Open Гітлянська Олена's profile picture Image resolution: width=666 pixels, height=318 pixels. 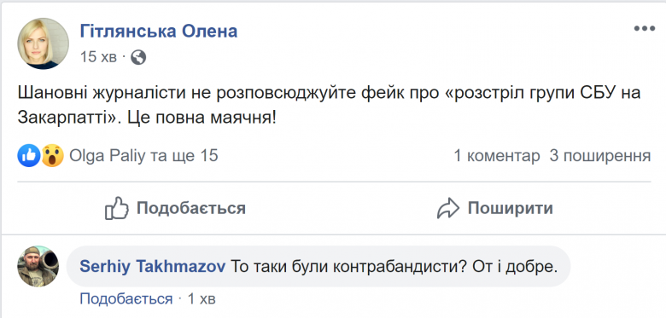coord(43,43)
